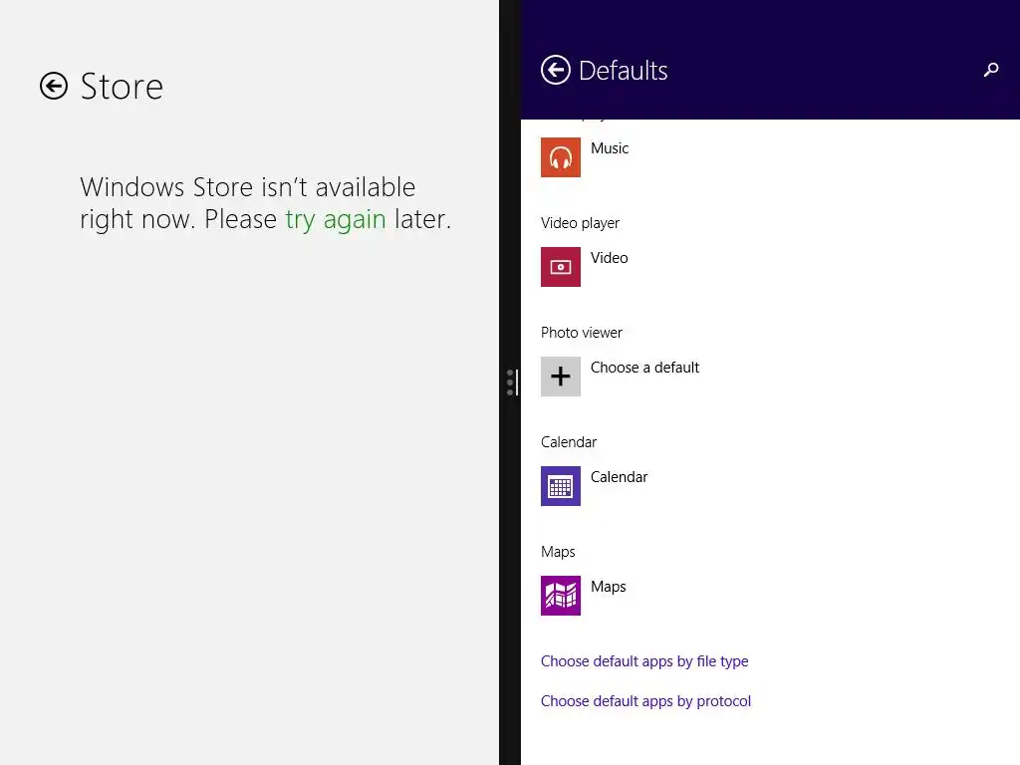Click the magenta Maps app icon

[x=561, y=596]
